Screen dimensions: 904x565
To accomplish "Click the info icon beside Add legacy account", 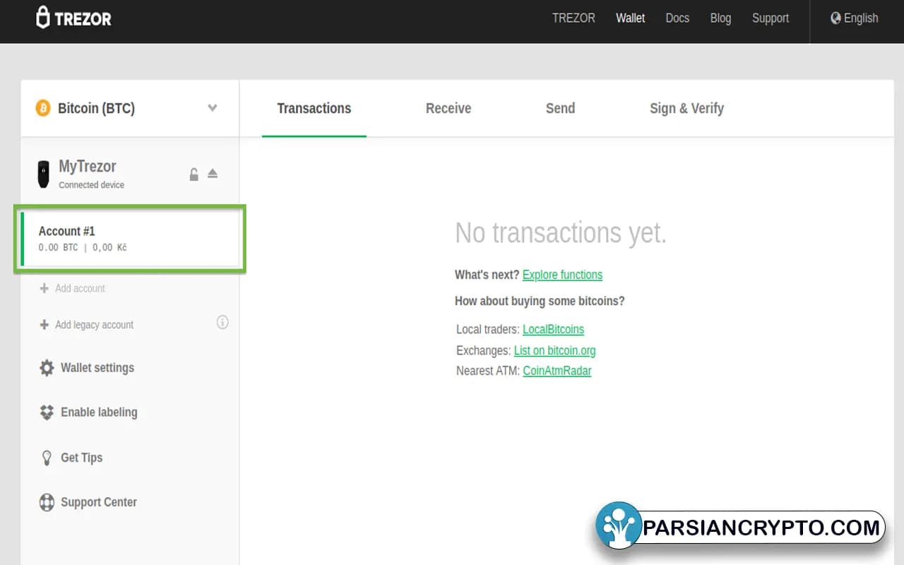I will click(x=222, y=323).
